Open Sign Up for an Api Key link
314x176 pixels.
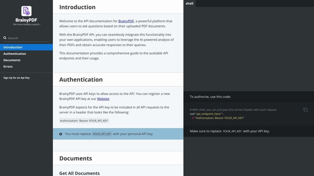point(16,78)
